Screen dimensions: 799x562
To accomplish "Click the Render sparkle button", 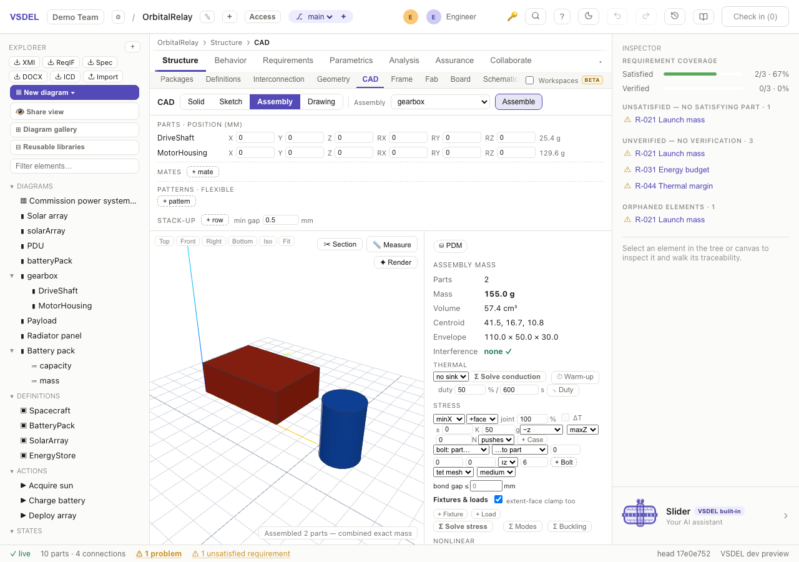I will click(396, 262).
